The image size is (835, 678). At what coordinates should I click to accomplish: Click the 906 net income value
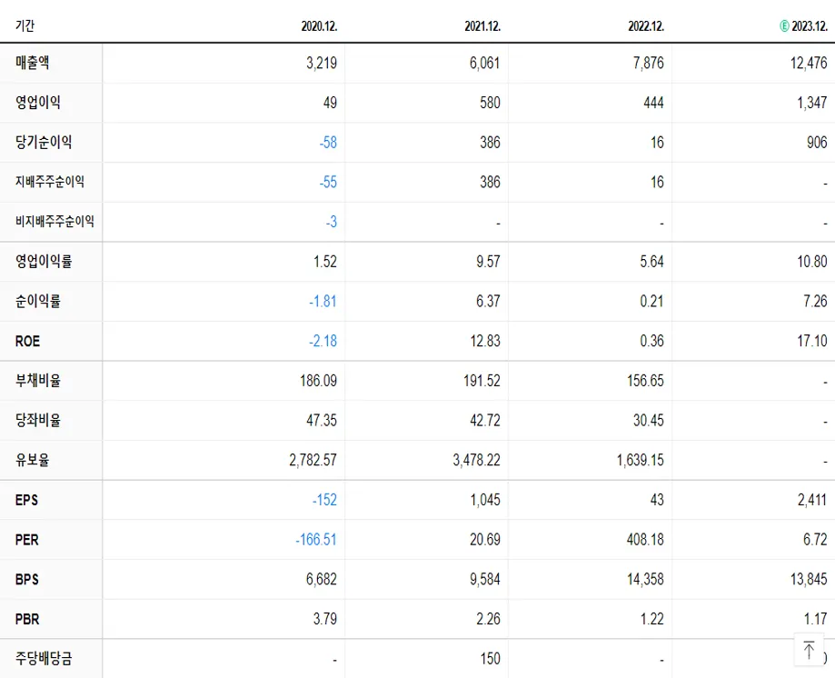click(x=817, y=143)
